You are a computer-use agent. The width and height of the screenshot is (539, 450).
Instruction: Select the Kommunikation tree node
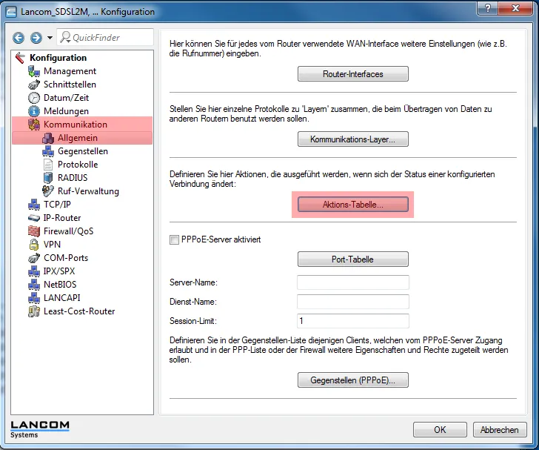pos(76,125)
